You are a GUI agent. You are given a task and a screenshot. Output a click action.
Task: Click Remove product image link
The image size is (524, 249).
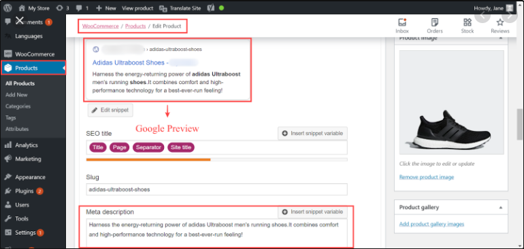[427, 177]
